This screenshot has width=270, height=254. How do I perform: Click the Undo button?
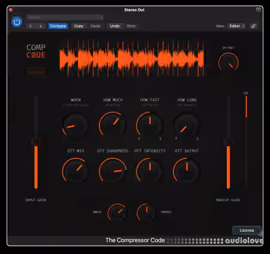pyautogui.click(x=115, y=26)
